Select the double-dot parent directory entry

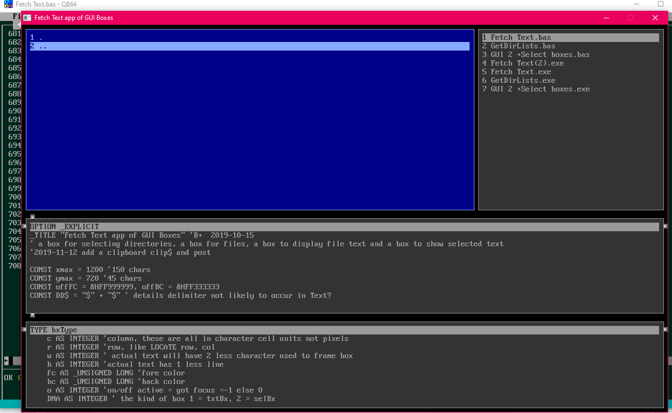39,46
